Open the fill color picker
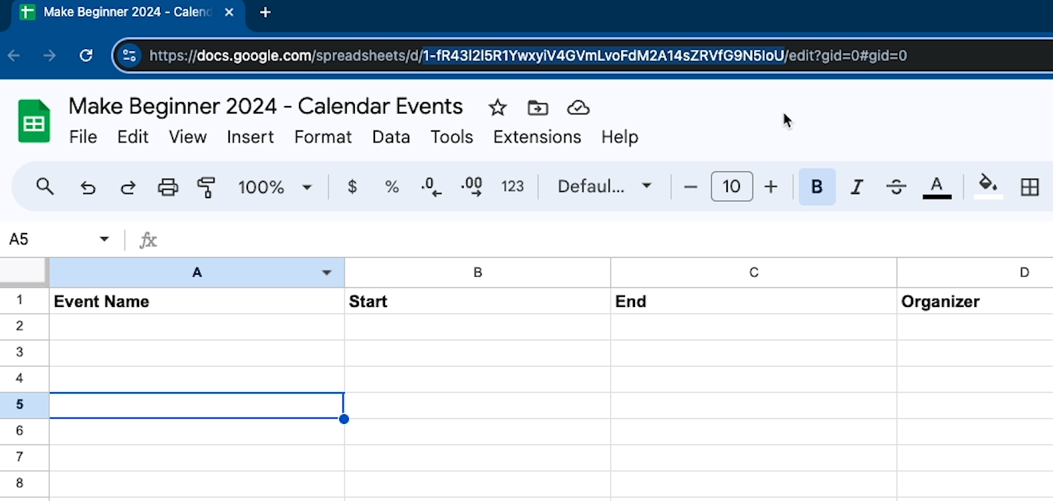This screenshot has width=1053, height=501. [x=988, y=187]
